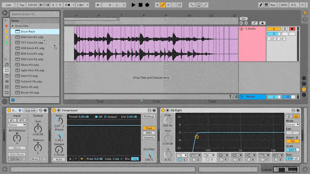
Task: Toggle the Compressor GR checkbox
Action: tap(96, 117)
